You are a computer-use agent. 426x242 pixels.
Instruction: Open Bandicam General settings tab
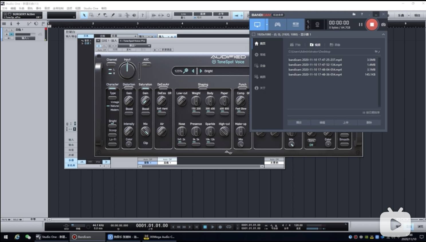pos(260,55)
